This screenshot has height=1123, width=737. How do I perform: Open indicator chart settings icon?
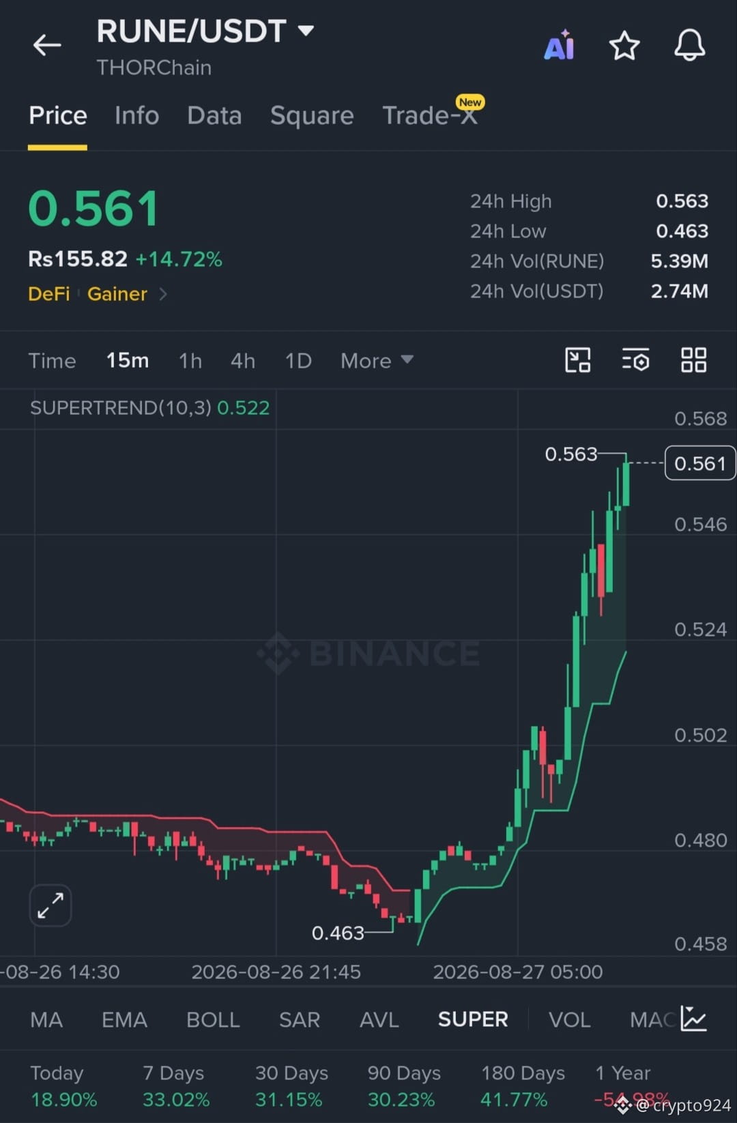tap(693, 1019)
